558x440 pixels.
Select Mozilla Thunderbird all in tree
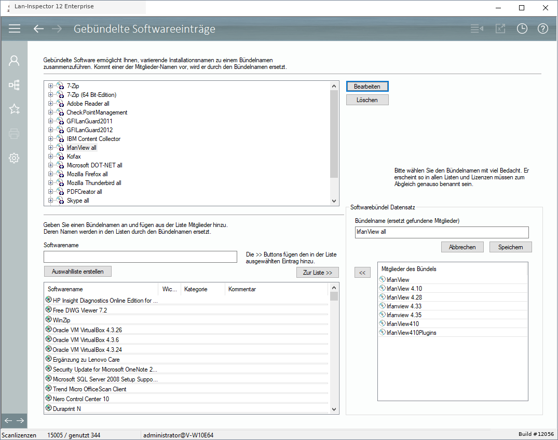(x=94, y=182)
